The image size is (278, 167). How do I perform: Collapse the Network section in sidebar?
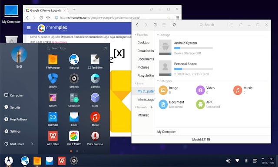(x=136, y=107)
